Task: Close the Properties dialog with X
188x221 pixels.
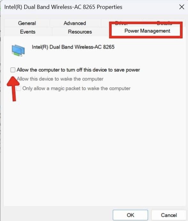Action: [182, 7]
